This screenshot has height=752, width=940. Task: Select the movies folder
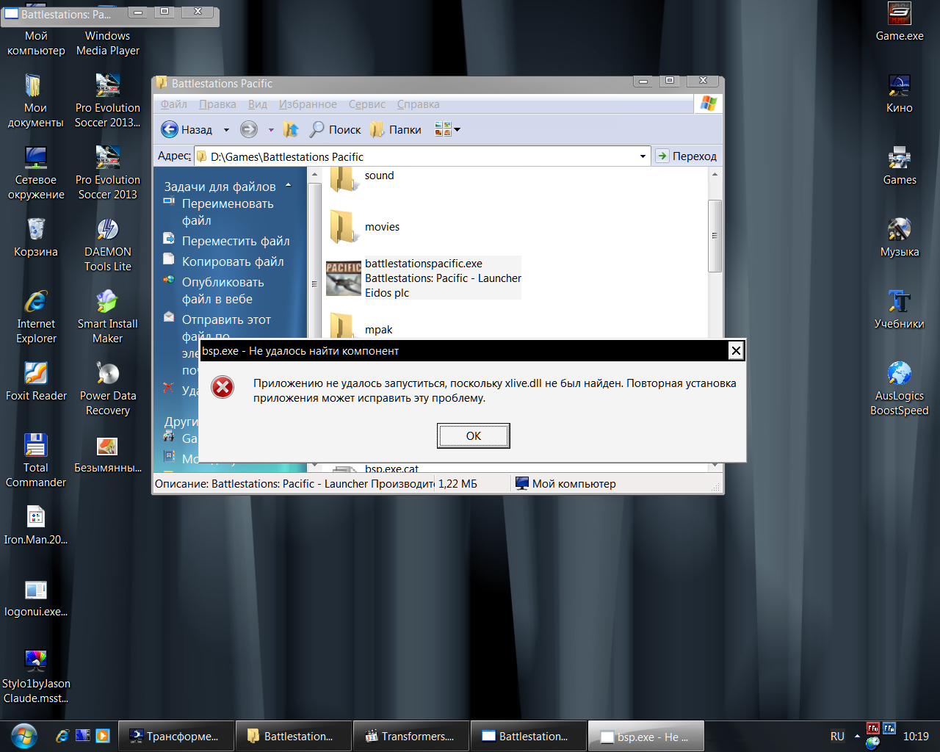[x=343, y=227]
